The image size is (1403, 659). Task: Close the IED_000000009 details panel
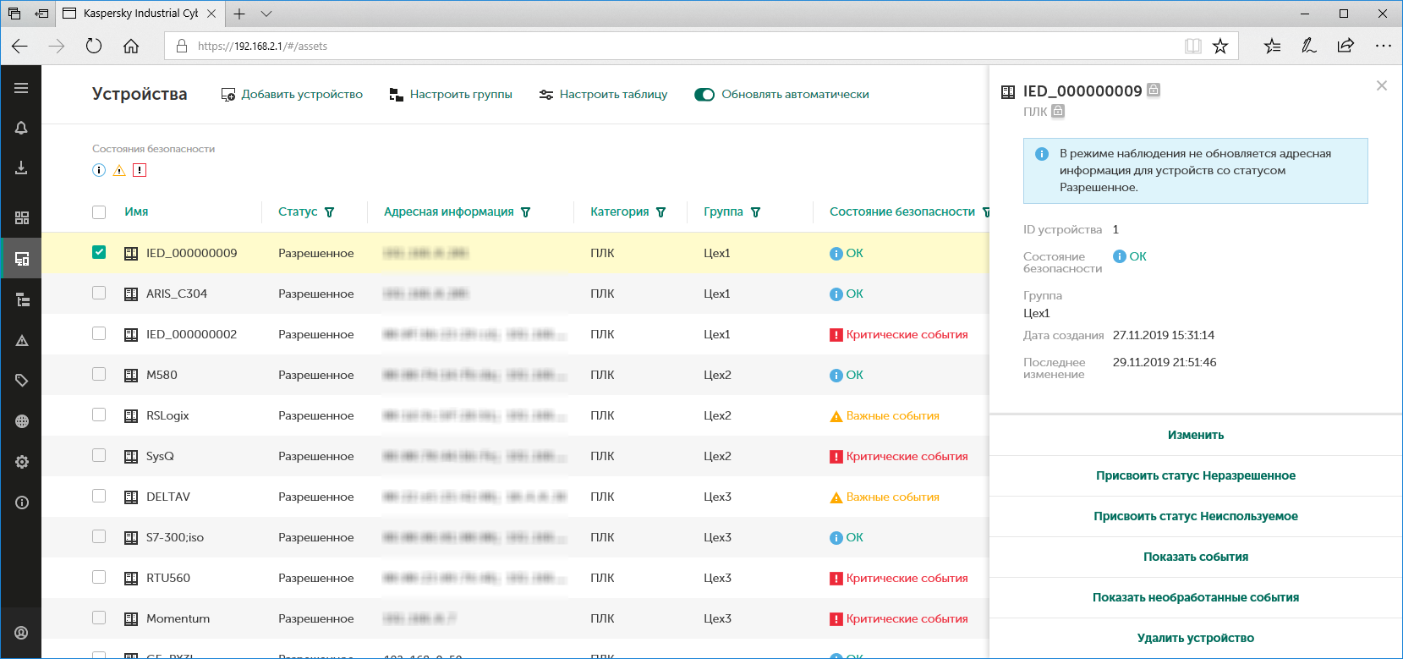pyautogui.click(x=1381, y=85)
